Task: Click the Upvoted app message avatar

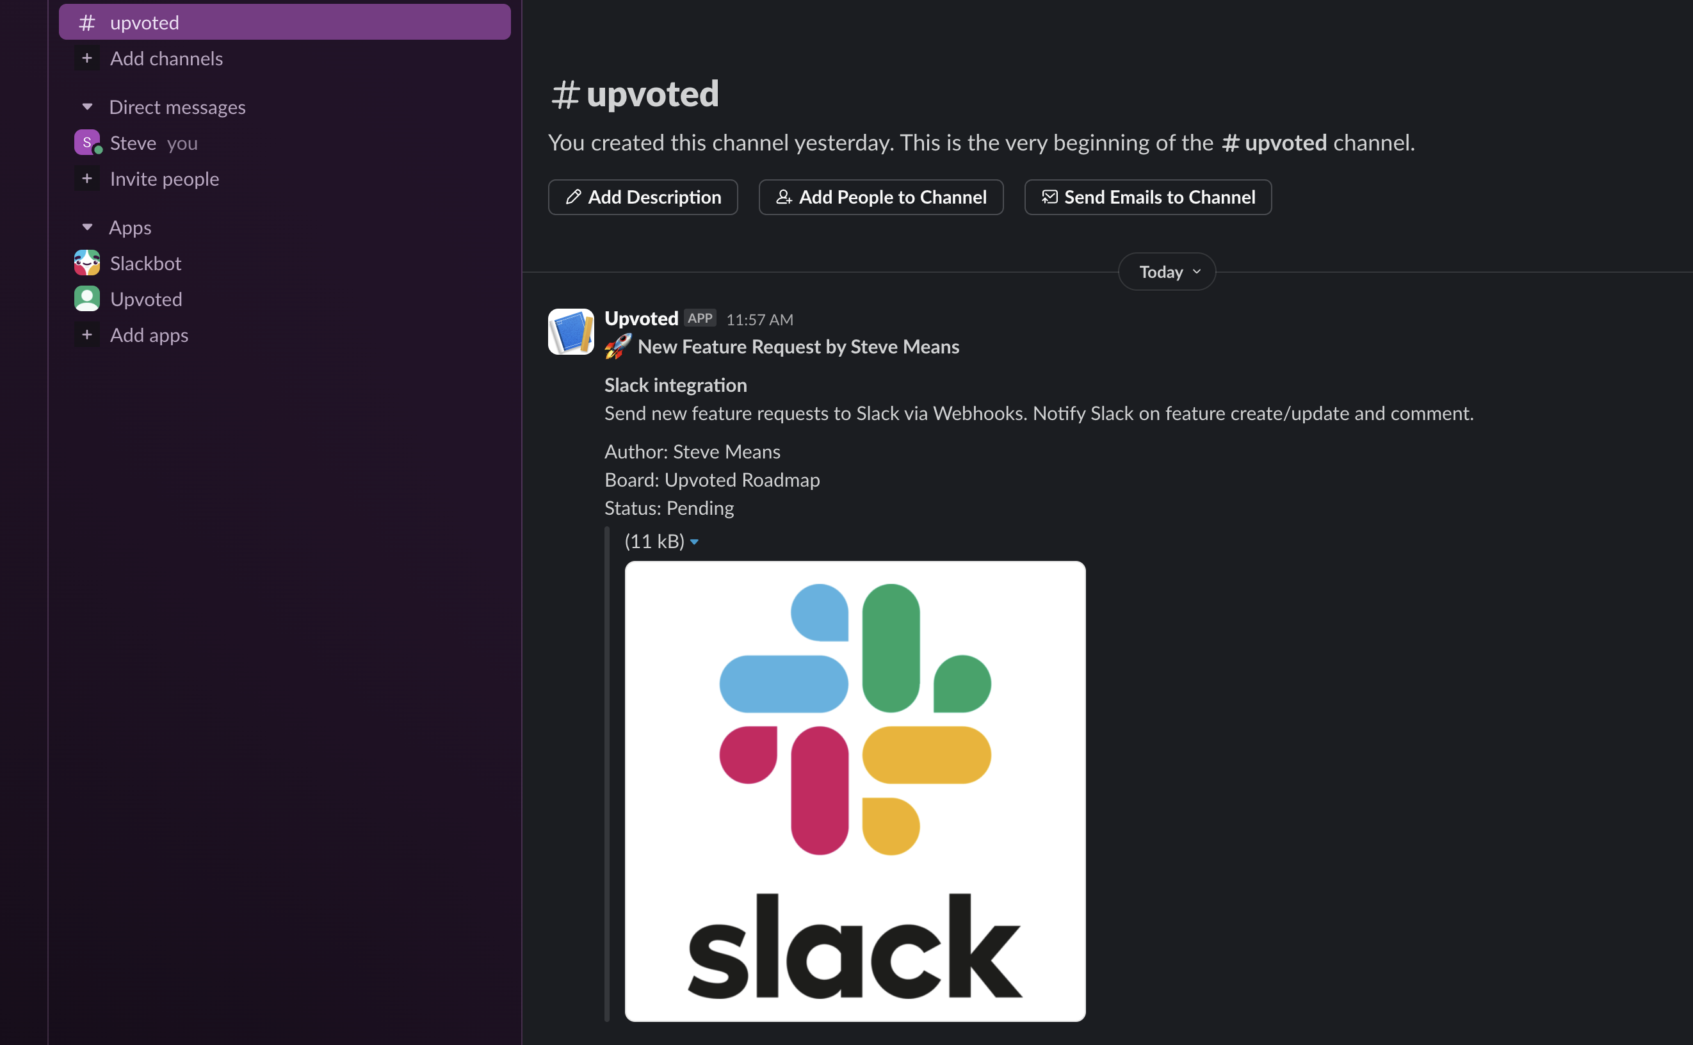Action: coord(571,332)
